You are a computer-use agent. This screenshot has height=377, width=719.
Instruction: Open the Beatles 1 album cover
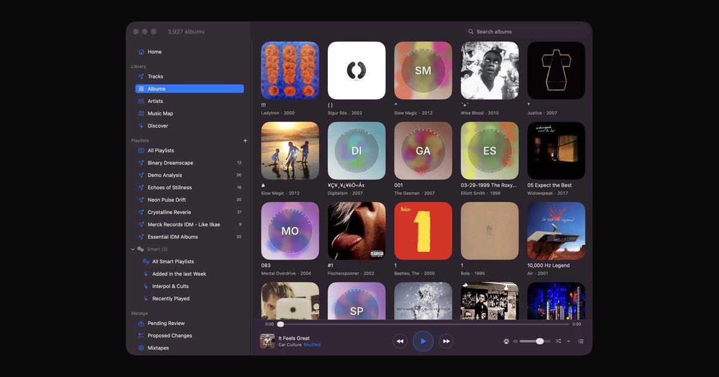coord(423,231)
